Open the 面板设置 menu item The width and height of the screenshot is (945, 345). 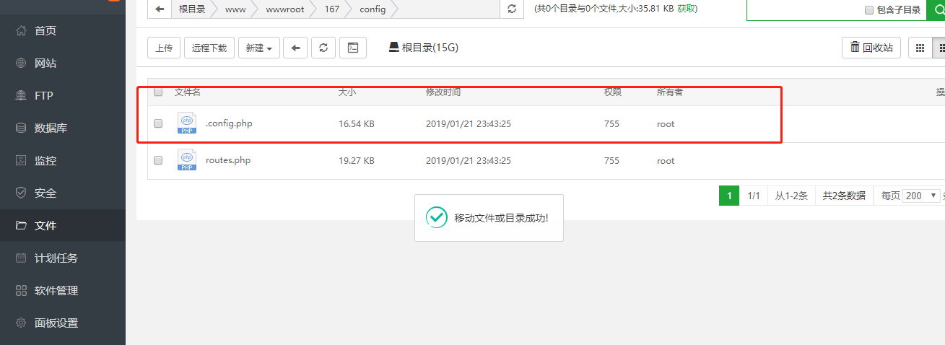pyautogui.click(x=63, y=323)
